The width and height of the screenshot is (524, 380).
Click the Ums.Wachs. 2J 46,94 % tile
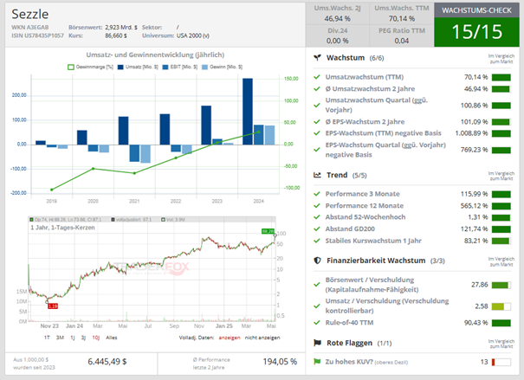[x=337, y=13]
